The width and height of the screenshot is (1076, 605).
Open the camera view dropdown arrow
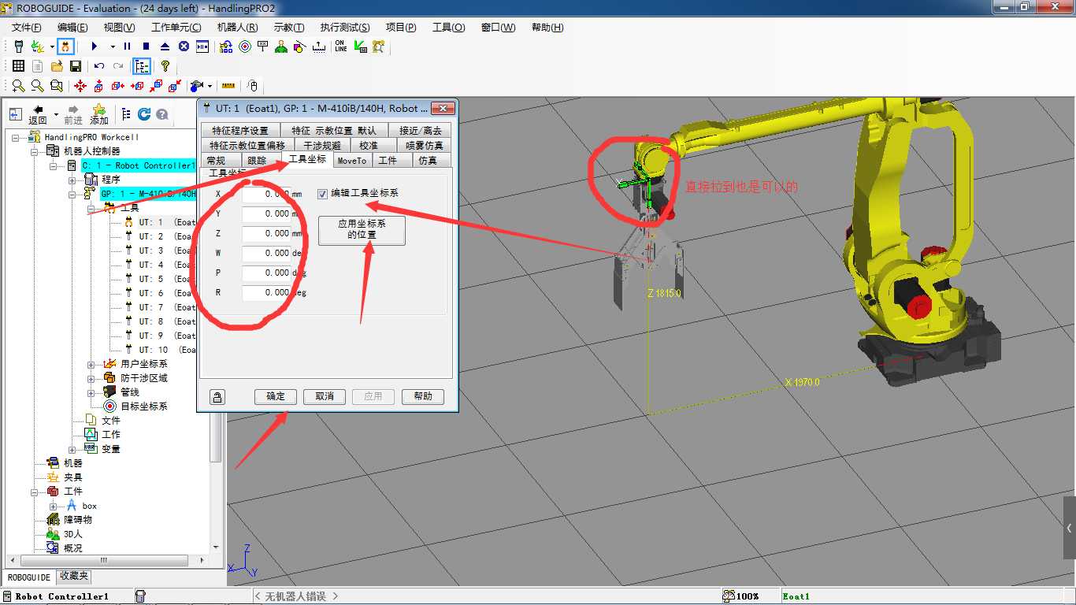tap(210, 86)
